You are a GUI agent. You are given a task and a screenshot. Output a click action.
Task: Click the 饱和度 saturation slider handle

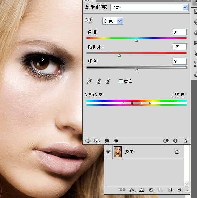(x=119, y=55)
